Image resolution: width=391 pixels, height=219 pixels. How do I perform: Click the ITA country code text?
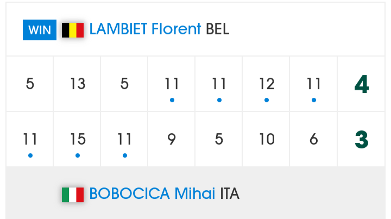[230, 194]
